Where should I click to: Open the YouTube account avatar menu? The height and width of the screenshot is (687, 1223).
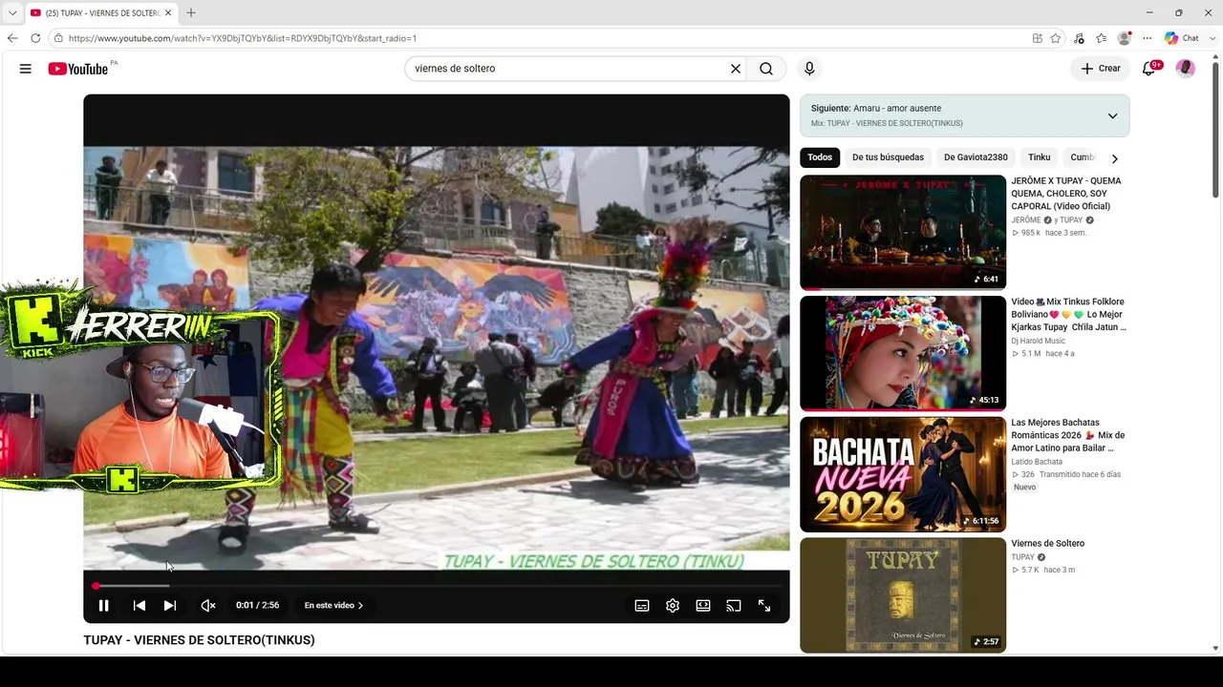pyautogui.click(x=1186, y=69)
